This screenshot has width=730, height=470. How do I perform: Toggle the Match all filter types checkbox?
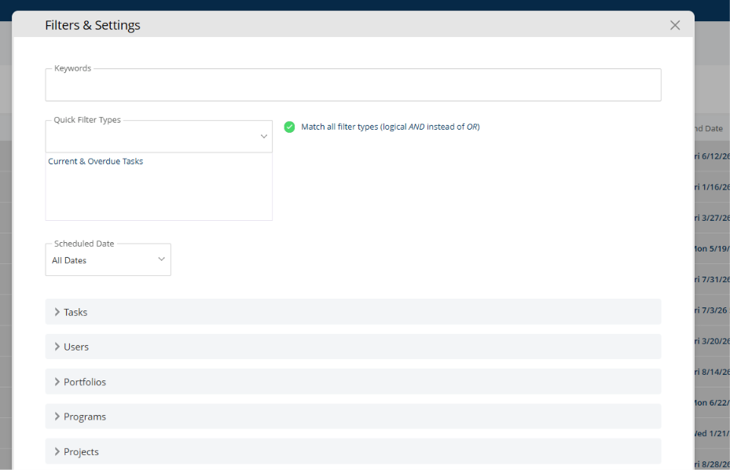coord(289,127)
